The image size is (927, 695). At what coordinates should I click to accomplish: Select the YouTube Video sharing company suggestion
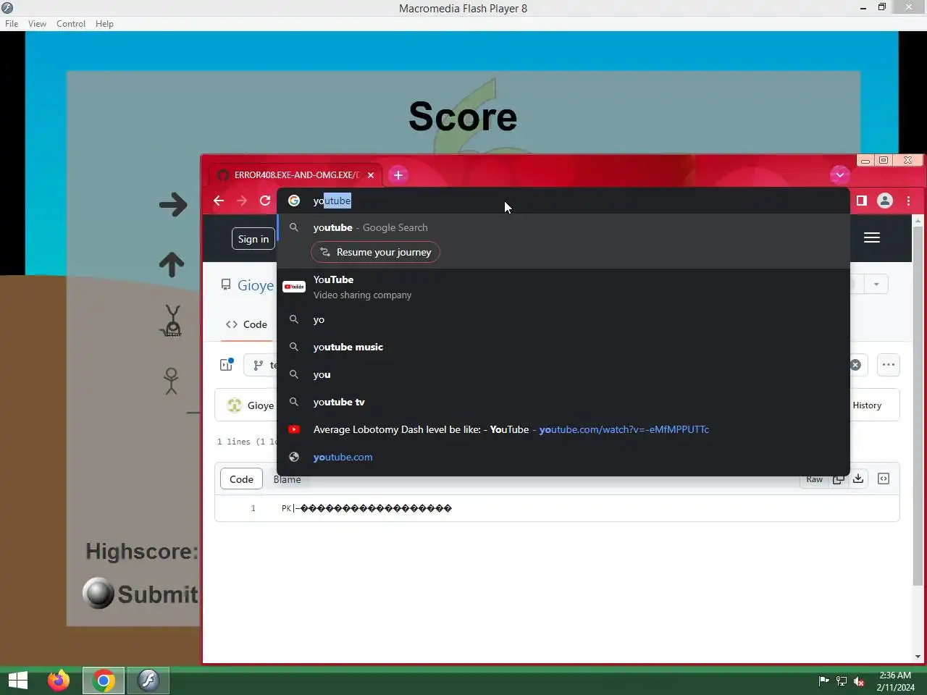tap(563, 287)
